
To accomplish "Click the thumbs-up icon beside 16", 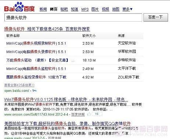I will coord(89,114).
